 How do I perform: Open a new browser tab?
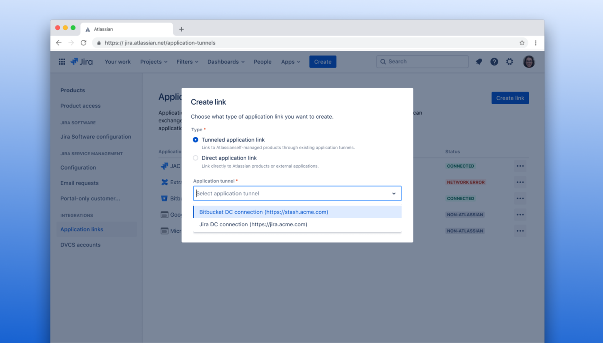pyautogui.click(x=181, y=29)
